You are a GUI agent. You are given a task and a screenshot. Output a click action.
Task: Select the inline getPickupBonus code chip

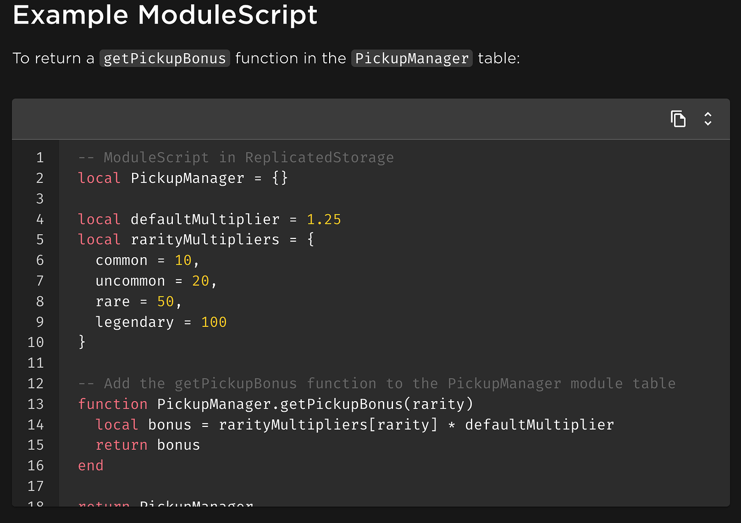(164, 58)
